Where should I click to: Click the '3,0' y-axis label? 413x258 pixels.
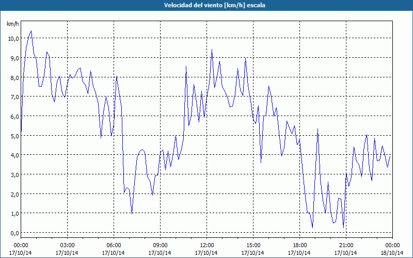coord(15,174)
